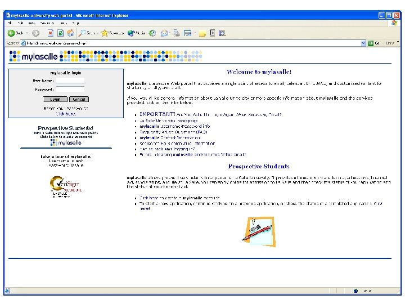Open the Mail button dropdown arrow
The width and height of the screenshot is (405, 304).
point(169,33)
